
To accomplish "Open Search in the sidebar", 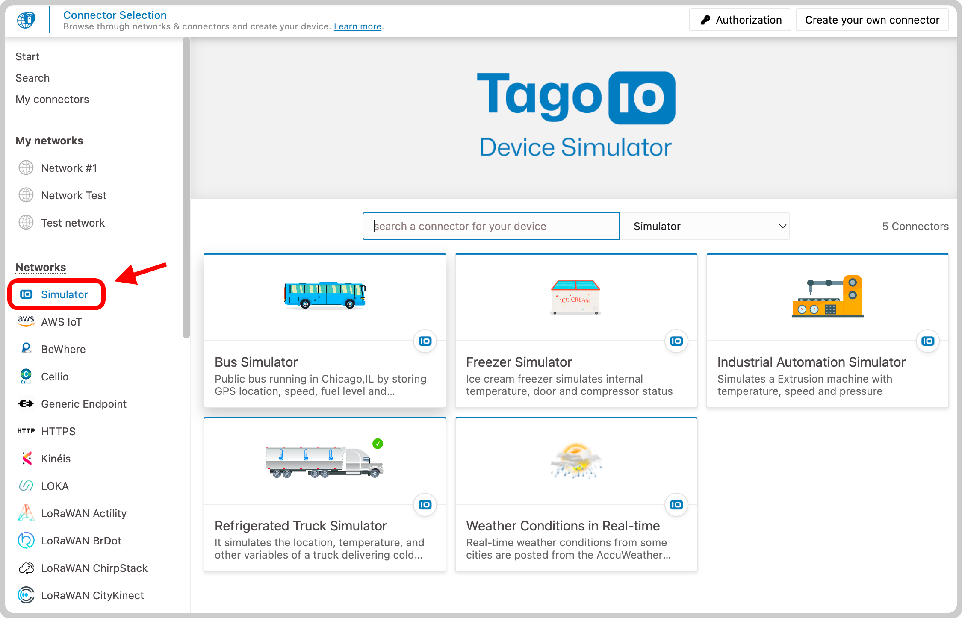I will click(32, 78).
